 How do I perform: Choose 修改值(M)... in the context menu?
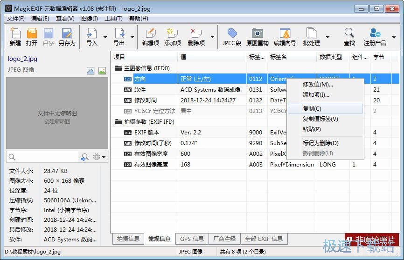325,85
